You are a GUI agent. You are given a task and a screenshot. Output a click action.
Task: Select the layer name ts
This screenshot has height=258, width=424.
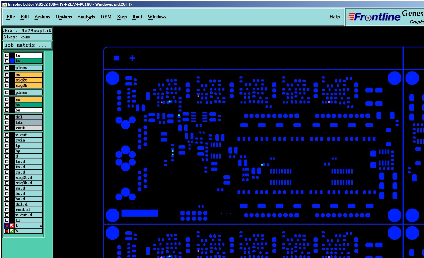[x=29, y=61]
